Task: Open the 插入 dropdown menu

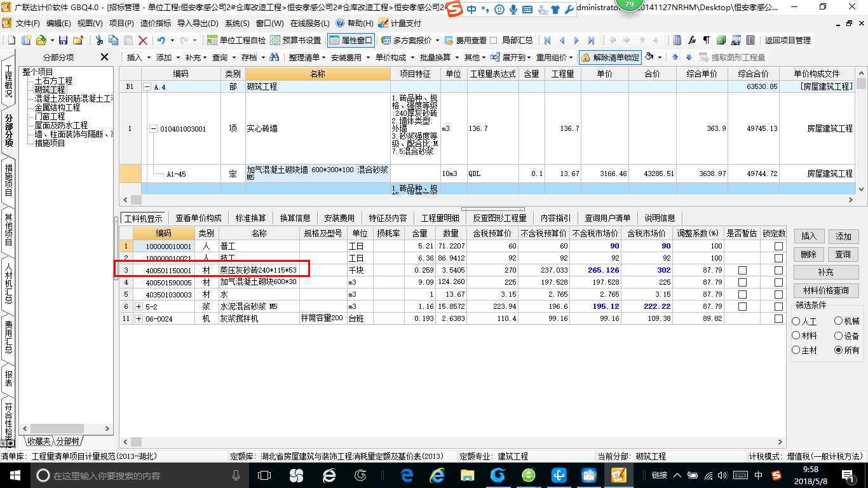Action: [137, 57]
